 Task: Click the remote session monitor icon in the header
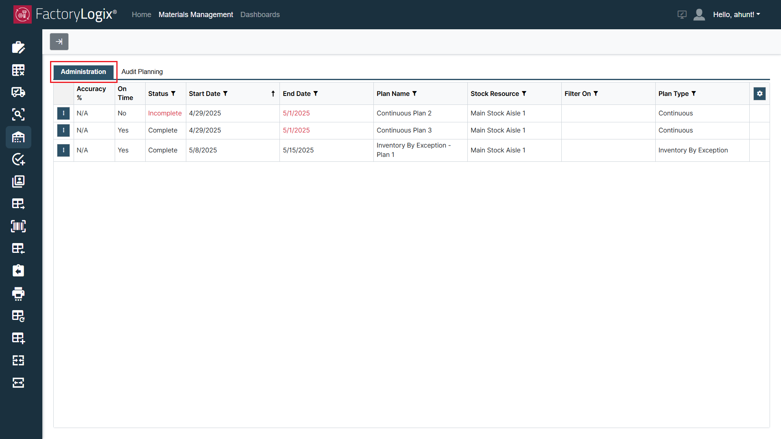click(x=682, y=14)
